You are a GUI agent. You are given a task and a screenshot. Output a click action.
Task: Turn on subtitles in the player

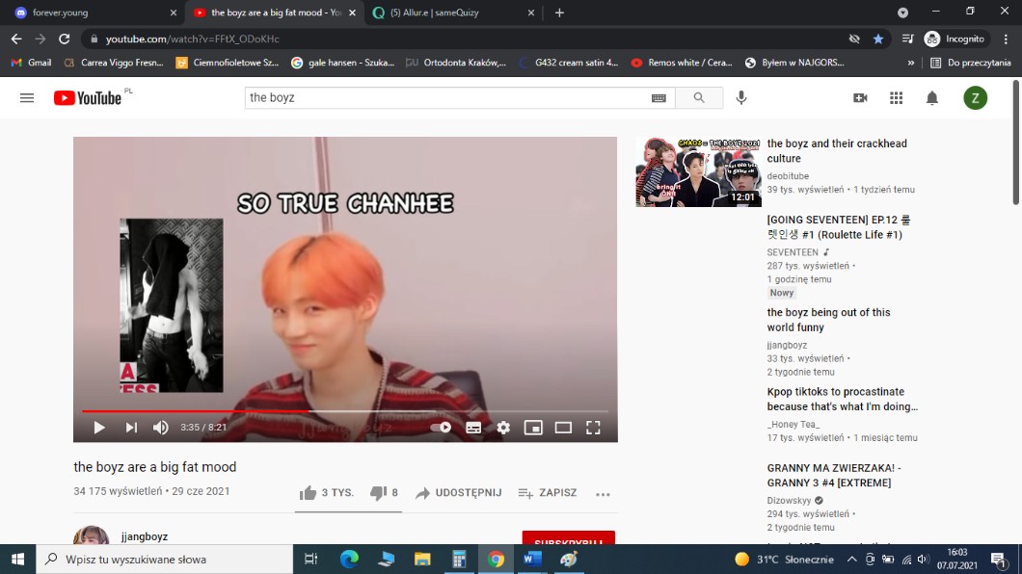point(473,428)
